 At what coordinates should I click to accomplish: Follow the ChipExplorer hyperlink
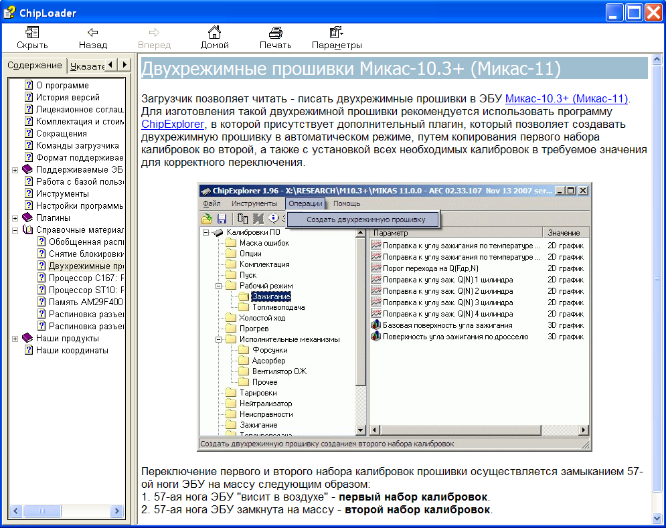(x=172, y=124)
